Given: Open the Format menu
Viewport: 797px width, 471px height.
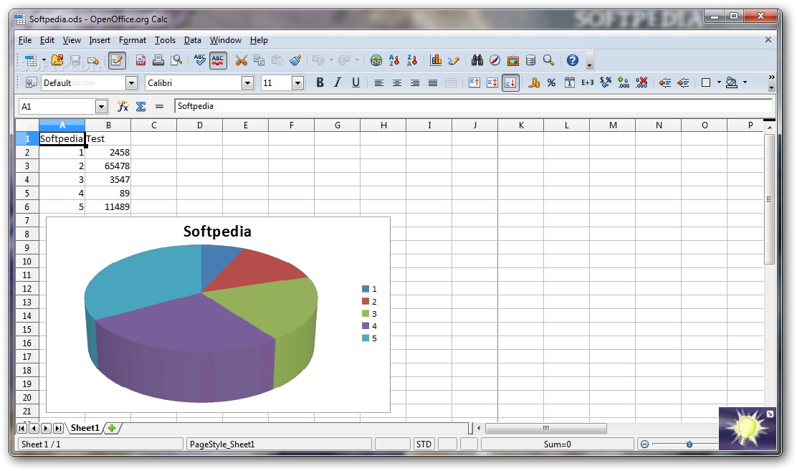Looking at the screenshot, I should (x=133, y=40).
